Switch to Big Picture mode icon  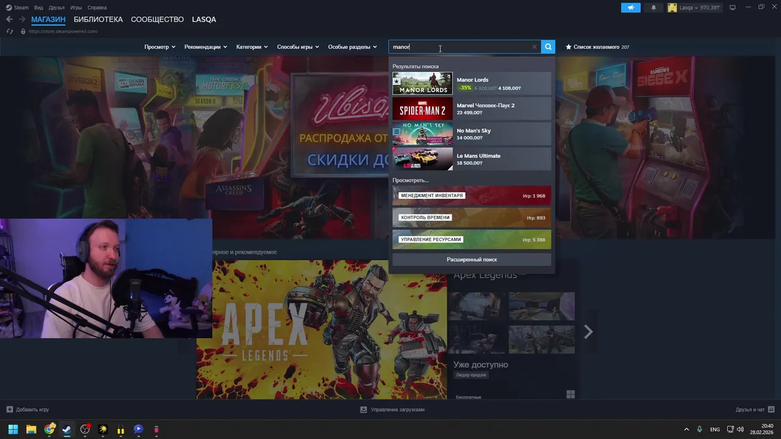(x=732, y=7)
